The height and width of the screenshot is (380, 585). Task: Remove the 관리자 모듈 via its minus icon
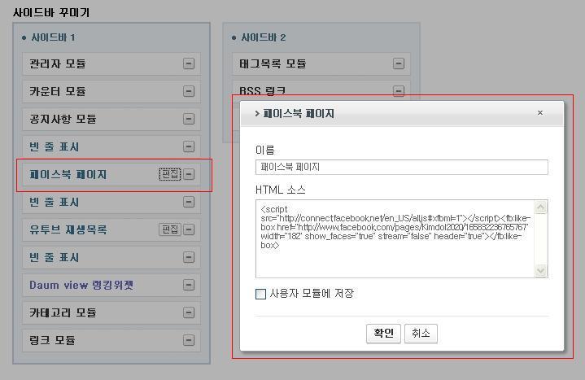click(x=189, y=63)
